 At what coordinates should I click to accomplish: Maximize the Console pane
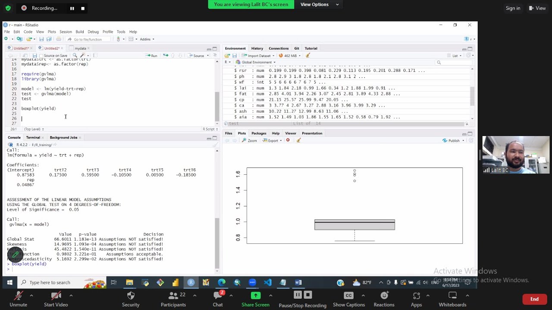(214, 138)
